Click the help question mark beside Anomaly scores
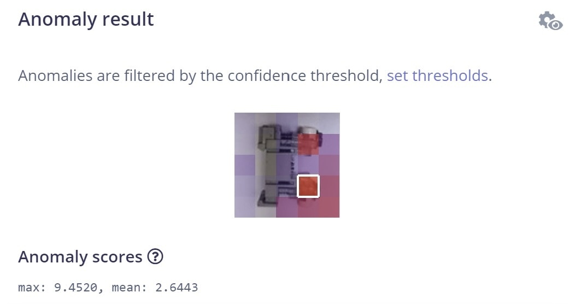Image resolution: width=575 pixels, height=304 pixels. click(155, 256)
